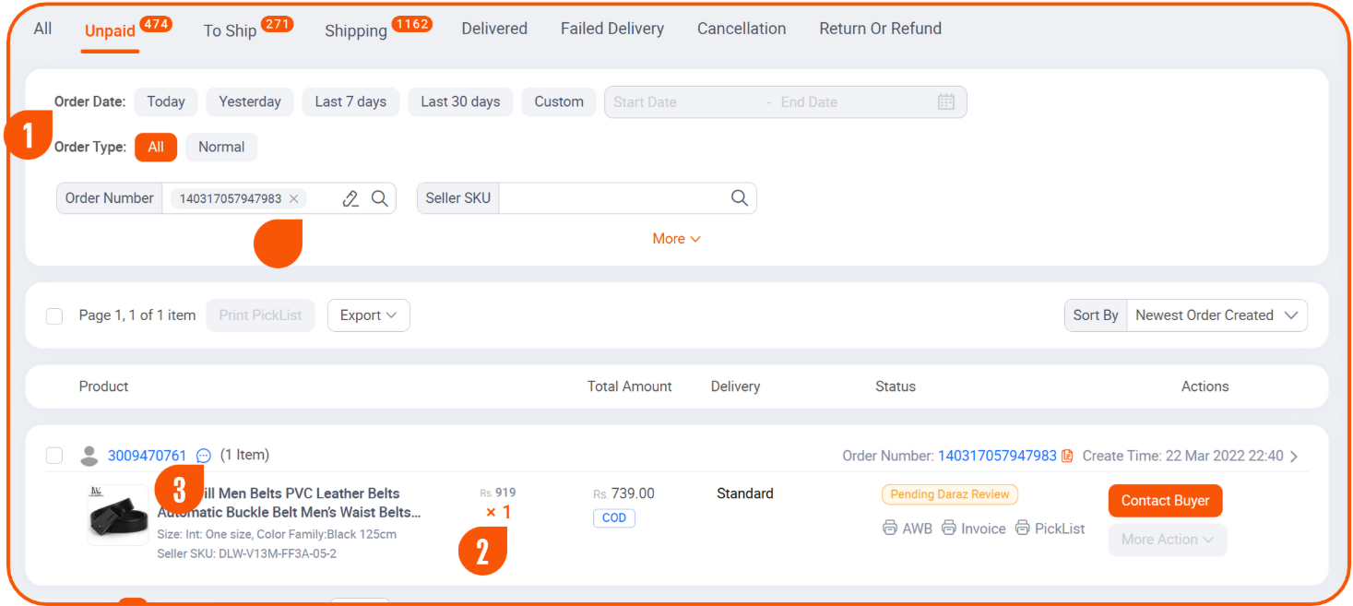This screenshot has height=606, width=1353.
Task: Copy order number using the copy icon
Action: coord(1067,456)
